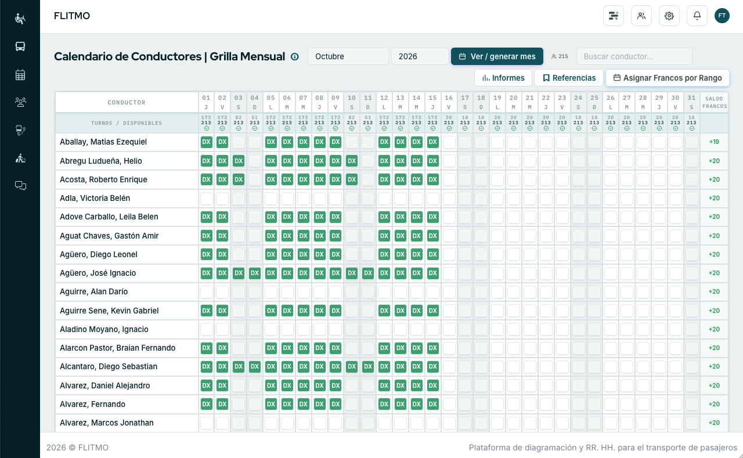Open the Octubre month selector

tap(348, 56)
